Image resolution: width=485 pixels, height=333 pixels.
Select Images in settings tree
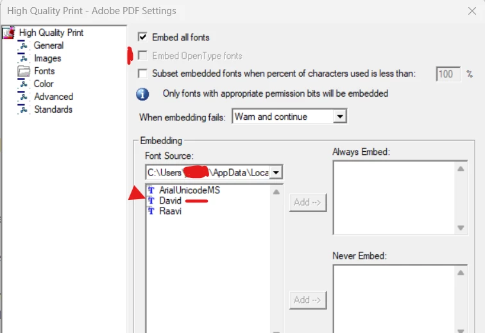[x=47, y=58]
